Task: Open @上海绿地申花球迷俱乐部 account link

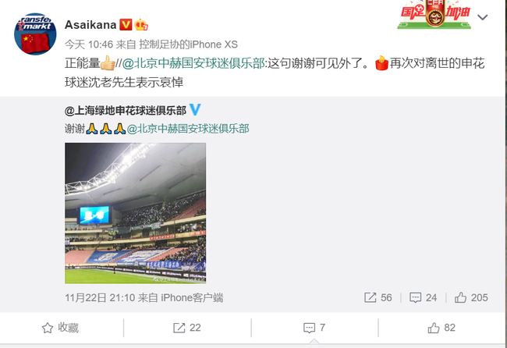Action: (126, 111)
